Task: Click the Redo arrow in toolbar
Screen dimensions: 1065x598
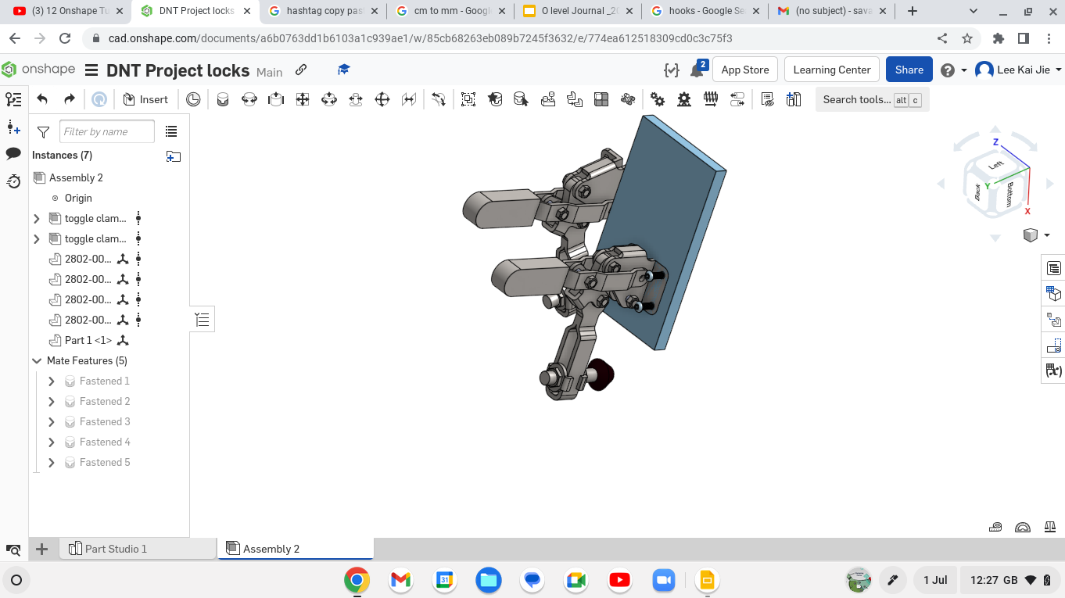Action: [x=69, y=99]
